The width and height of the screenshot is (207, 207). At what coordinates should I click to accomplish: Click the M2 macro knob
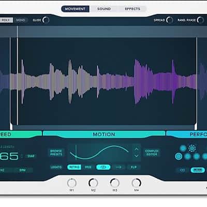click(93, 183)
